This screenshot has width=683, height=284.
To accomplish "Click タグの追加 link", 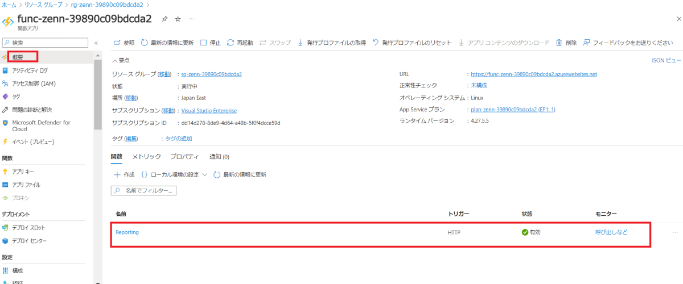I will (179, 139).
